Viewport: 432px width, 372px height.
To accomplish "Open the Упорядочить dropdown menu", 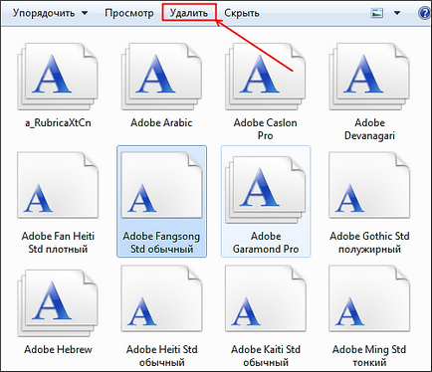I will 51,13.
